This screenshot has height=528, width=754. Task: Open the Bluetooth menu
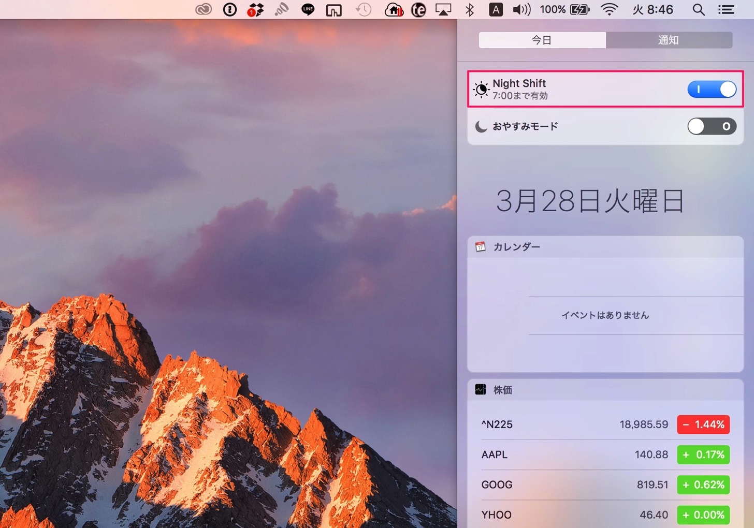click(x=470, y=9)
